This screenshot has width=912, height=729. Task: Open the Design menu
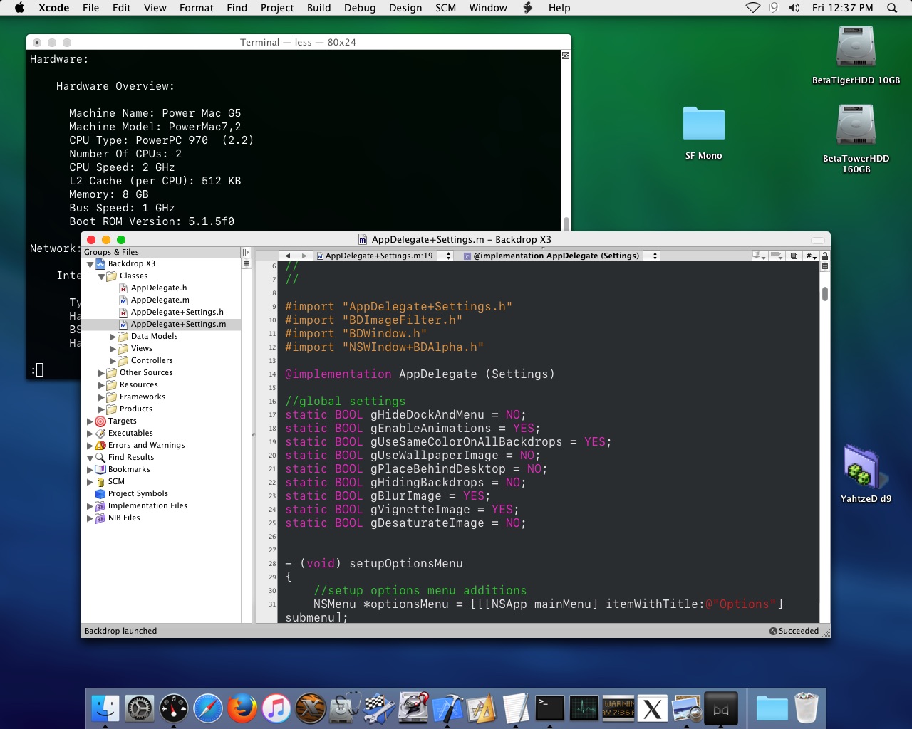[405, 8]
